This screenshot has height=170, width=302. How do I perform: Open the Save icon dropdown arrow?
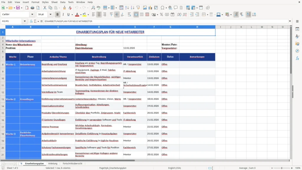click(x=22, y=8)
